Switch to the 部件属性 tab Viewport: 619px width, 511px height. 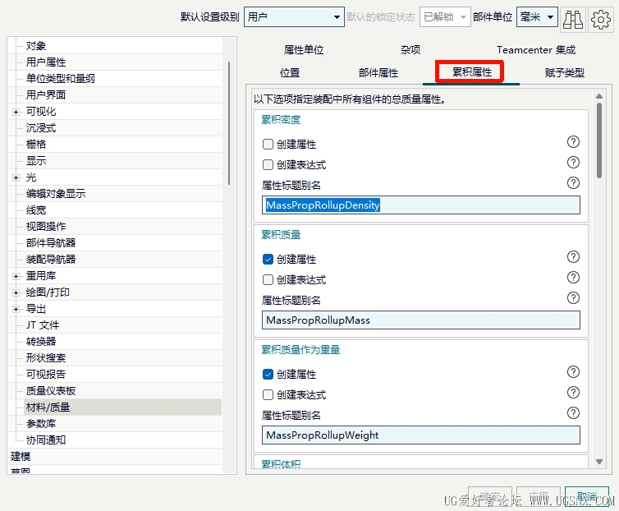tap(378, 73)
